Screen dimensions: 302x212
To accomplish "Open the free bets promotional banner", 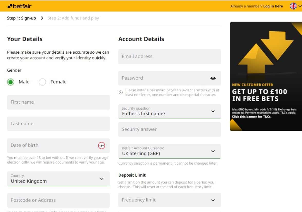I will [266, 76].
